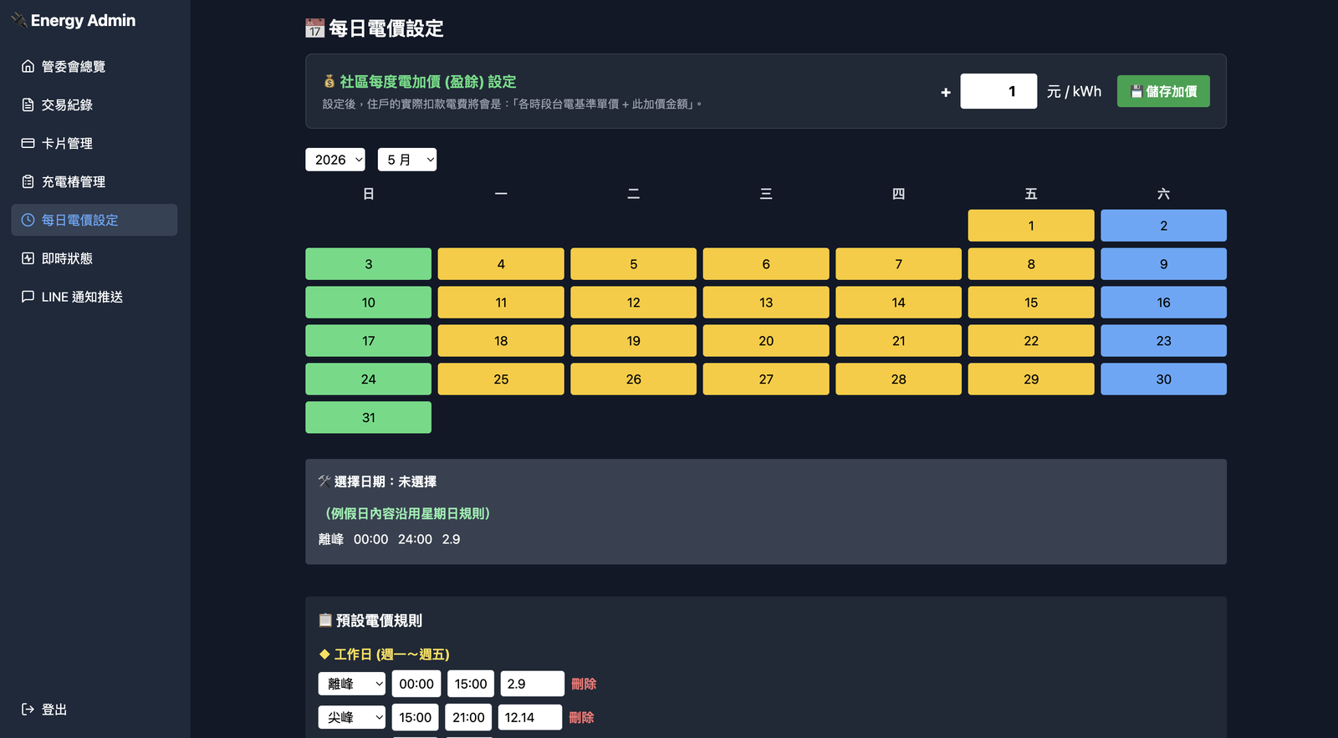Click the 00:00 start time field
This screenshot has height=738, width=1338.
[416, 684]
